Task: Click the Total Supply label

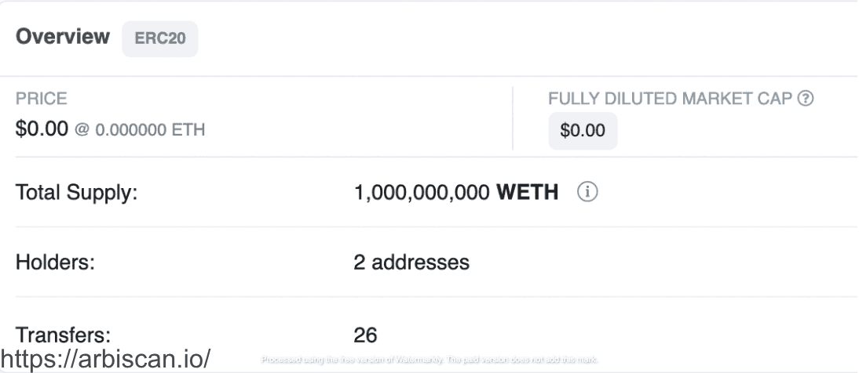Action: click(x=77, y=192)
